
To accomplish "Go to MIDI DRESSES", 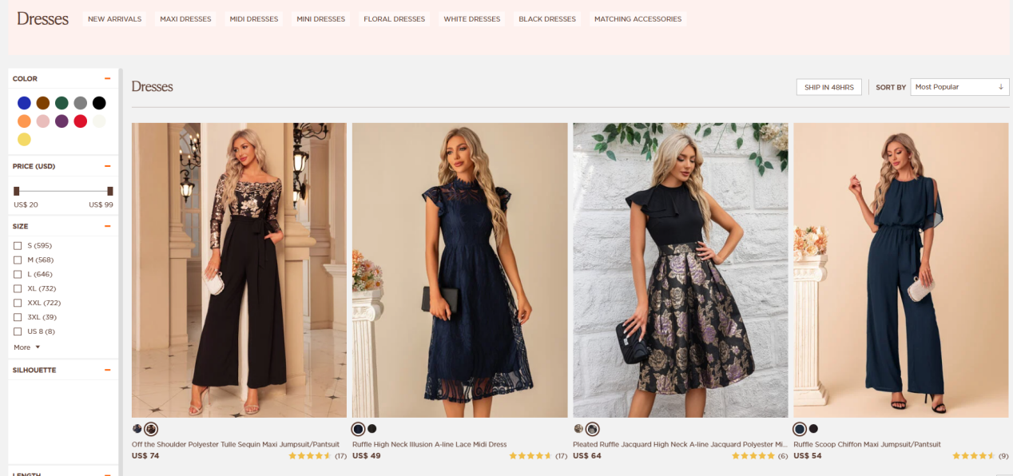I will [254, 19].
